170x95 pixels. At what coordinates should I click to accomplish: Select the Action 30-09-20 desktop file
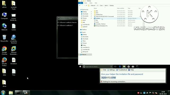click(14, 17)
